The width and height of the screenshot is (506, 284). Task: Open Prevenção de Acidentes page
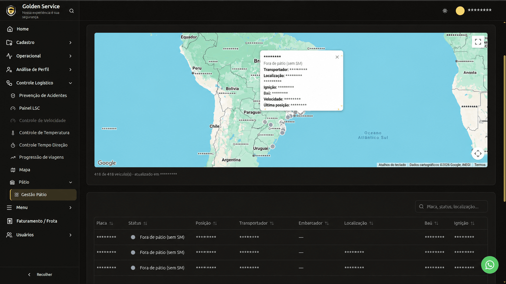coord(43,95)
